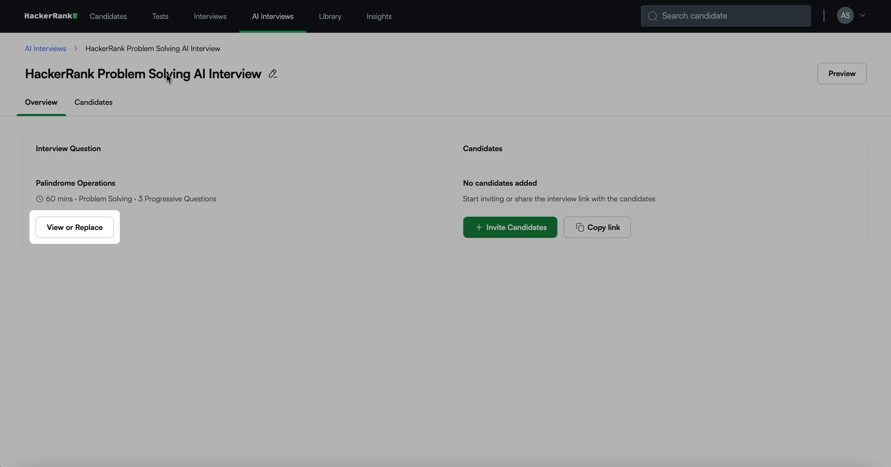Click the 'Candidates' card header
Screen dimensions: 891x467
482,148
